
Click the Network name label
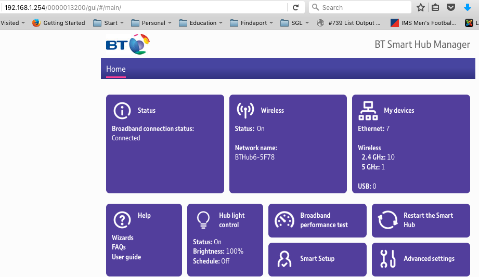pos(256,148)
